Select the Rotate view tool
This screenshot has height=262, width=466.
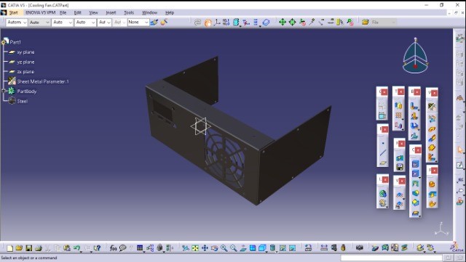(x=214, y=247)
